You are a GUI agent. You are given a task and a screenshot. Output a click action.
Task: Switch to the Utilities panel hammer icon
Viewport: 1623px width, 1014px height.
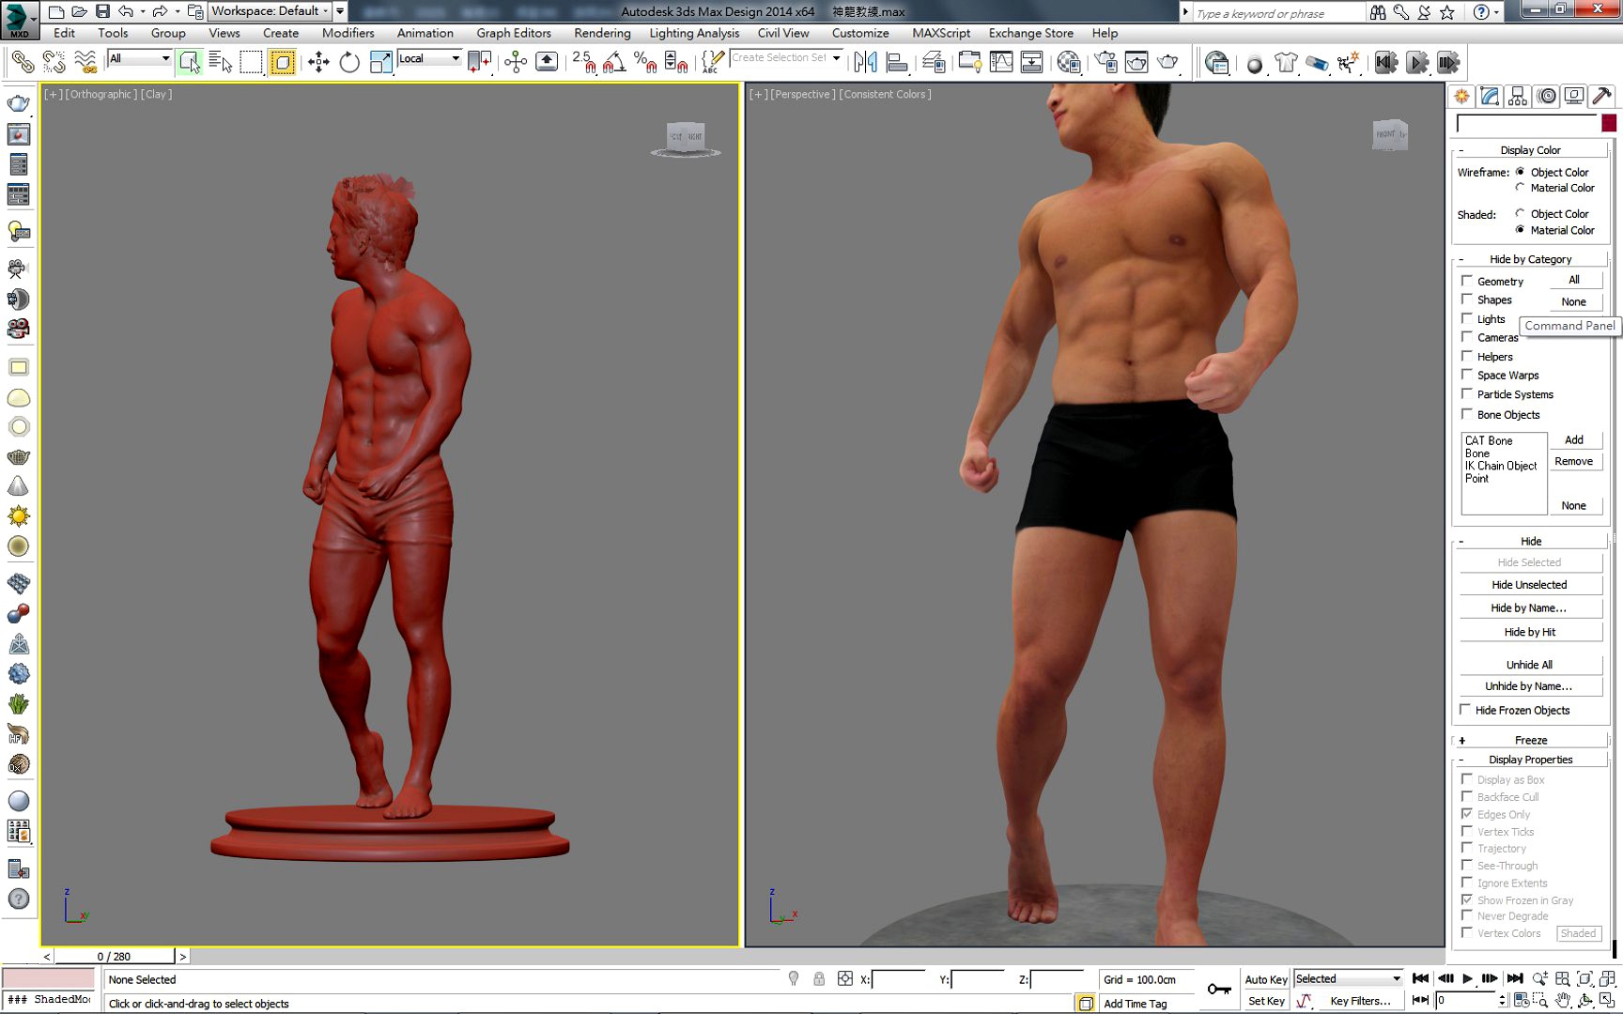[1602, 96]
